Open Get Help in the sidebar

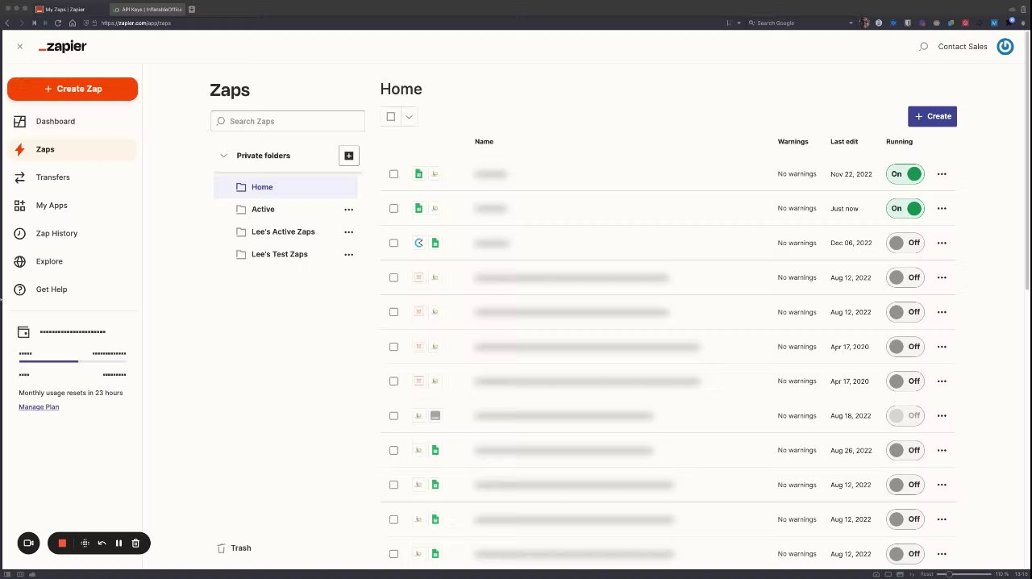click(x=52, y=289)
